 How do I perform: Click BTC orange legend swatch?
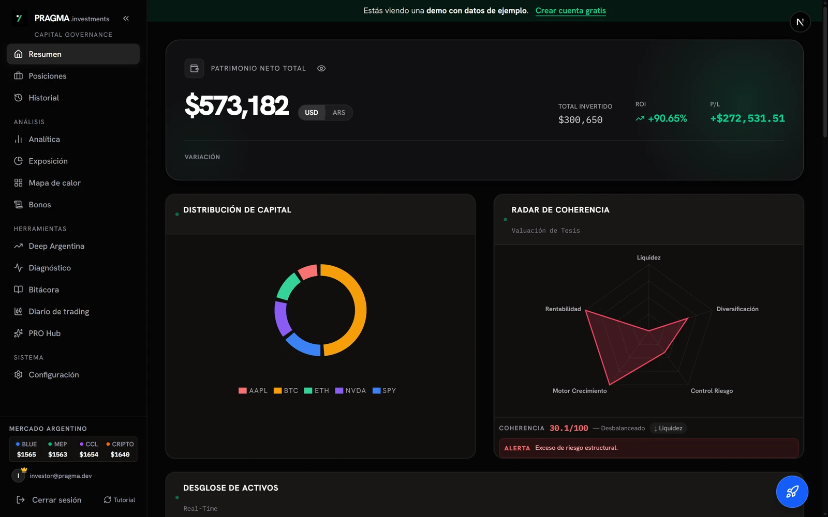[x=277, y=391]
